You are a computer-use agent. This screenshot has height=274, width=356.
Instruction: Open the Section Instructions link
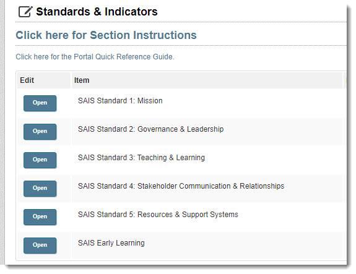106,35
